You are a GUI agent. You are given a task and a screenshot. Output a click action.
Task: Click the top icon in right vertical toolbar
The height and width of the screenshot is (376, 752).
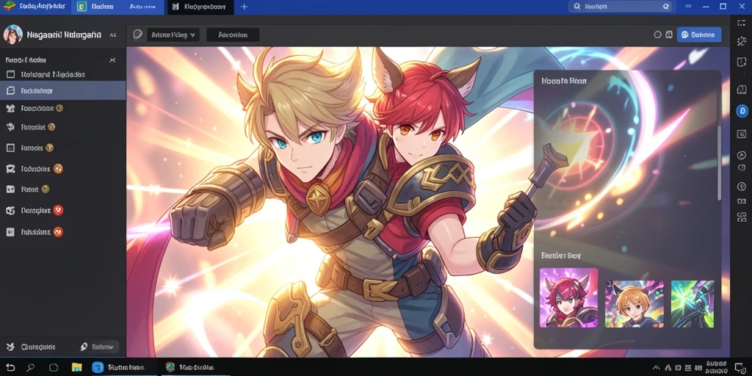742,23
